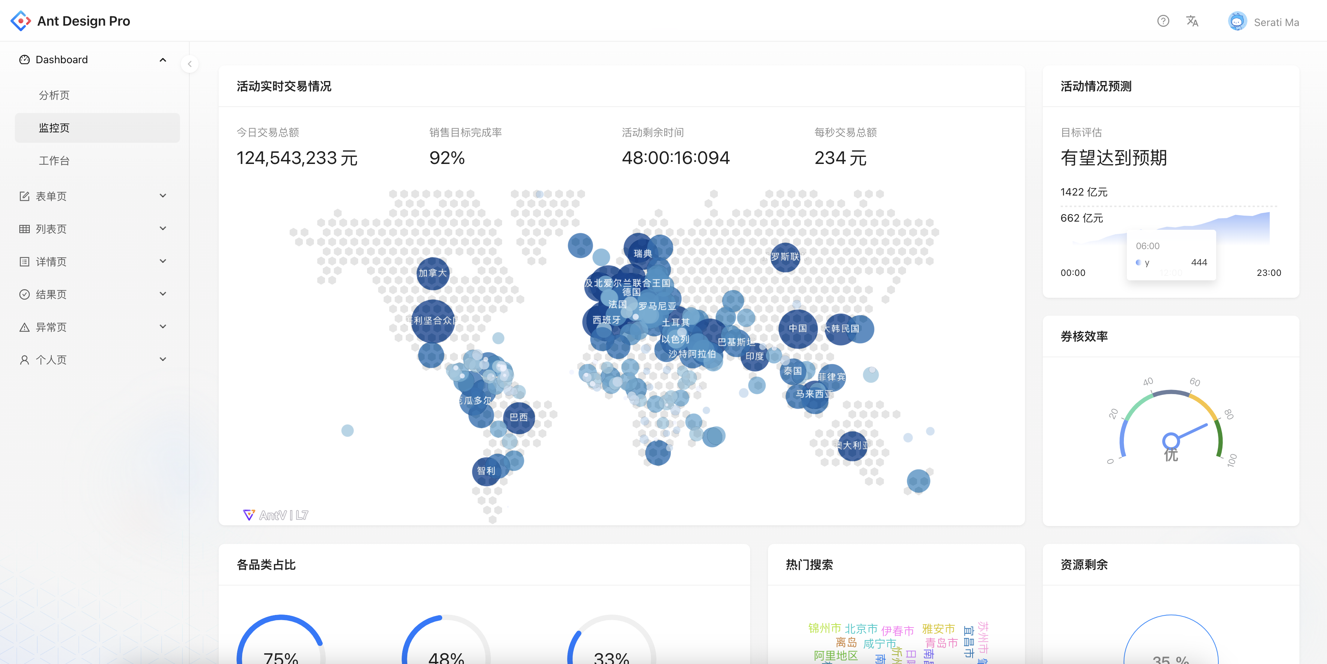The height and width of the screenshot is (664, 1327).
Task: Click the 结果页 menu label
Action: click(51, 295)
